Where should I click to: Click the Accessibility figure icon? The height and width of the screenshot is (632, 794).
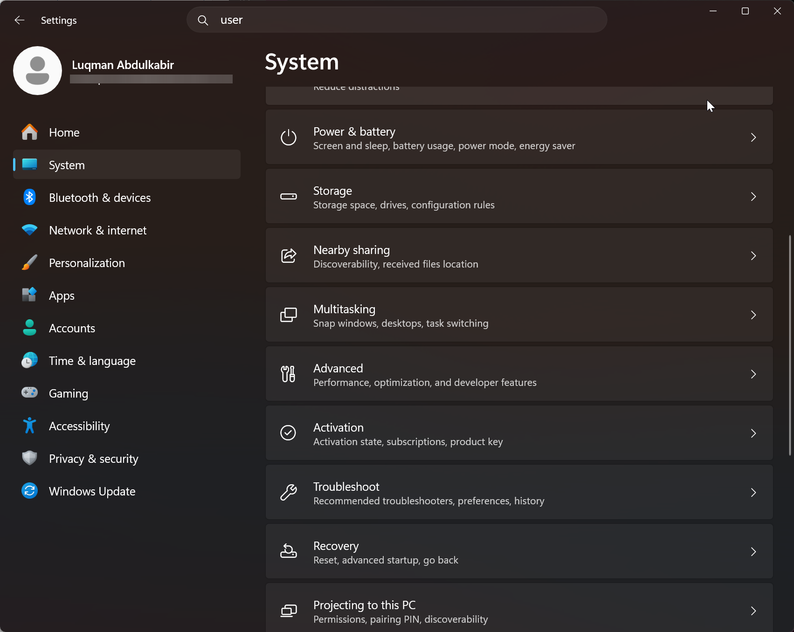point(29,425)
